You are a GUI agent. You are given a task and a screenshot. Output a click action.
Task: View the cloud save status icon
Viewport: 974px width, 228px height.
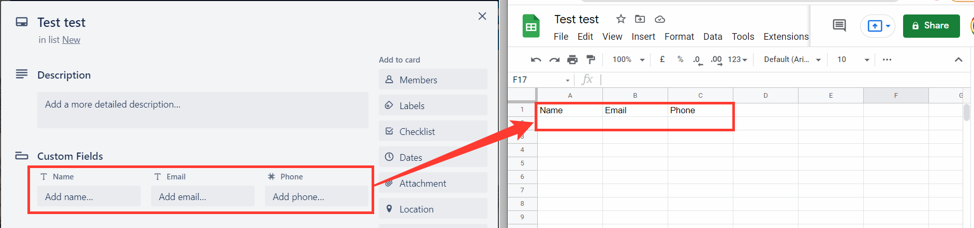[660, 19]
